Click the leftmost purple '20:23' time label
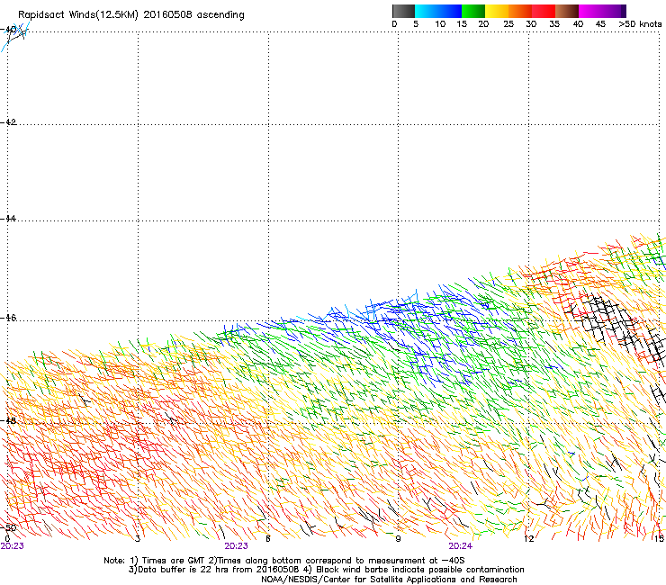 [13, 546]
